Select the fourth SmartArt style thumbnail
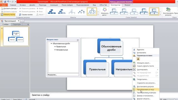Screen dimensions: 178x100 click(144, 12)
